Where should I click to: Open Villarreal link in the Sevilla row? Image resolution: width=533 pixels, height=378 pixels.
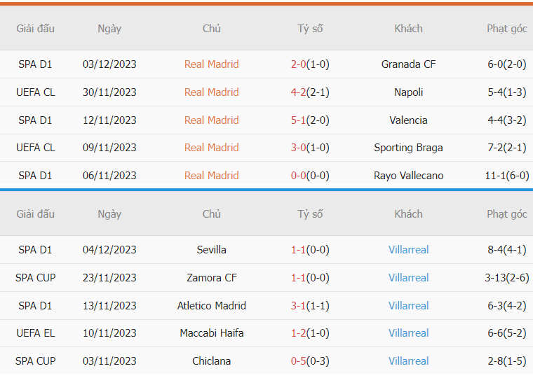pyautogui.click(x=408, y=250)
